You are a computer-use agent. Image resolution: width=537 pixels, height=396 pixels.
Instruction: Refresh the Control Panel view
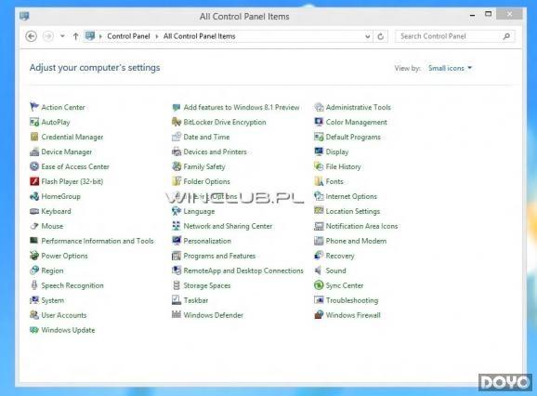381,36
